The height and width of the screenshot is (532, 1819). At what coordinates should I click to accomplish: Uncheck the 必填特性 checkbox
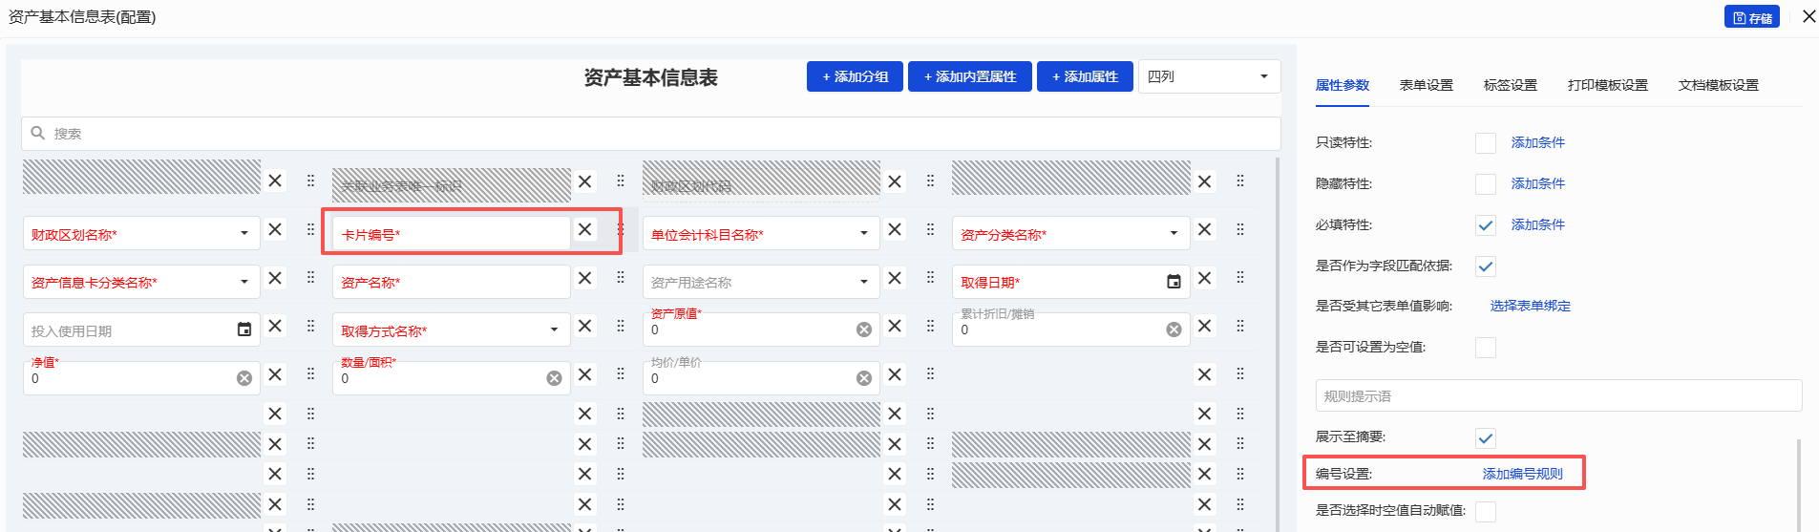[x=1486, y=225]
